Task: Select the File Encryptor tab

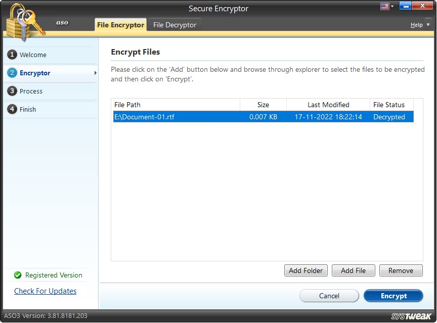Action: tap(120, 24)
